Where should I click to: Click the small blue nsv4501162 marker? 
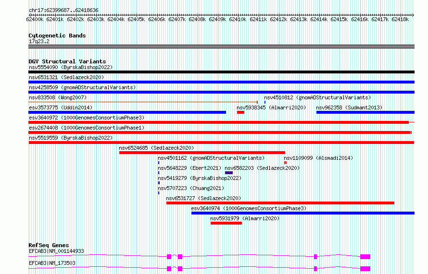[159, 163]
